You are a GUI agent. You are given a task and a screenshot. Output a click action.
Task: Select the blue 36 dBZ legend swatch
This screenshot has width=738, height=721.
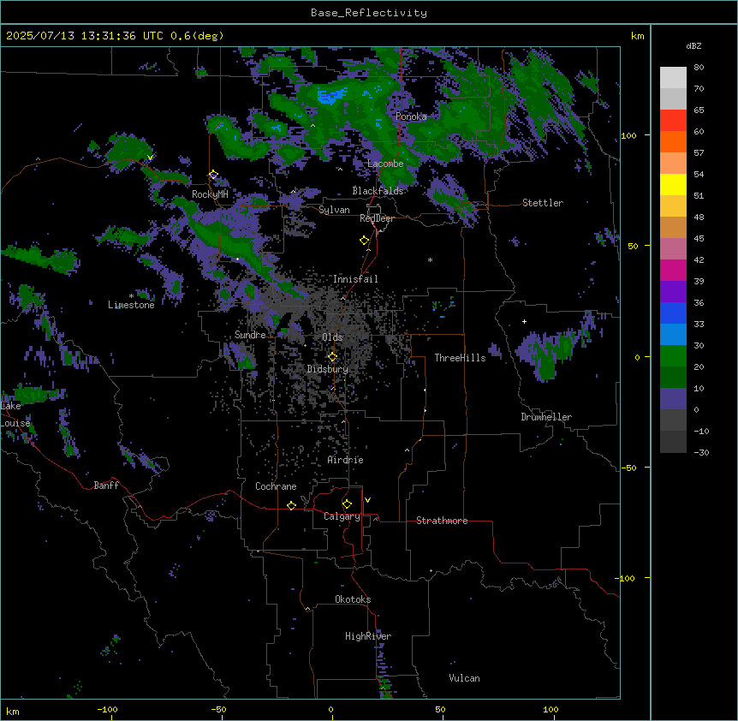(673, 313)
